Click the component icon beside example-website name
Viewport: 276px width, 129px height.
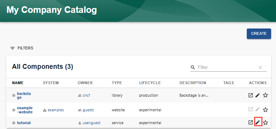tap(14, 110)
